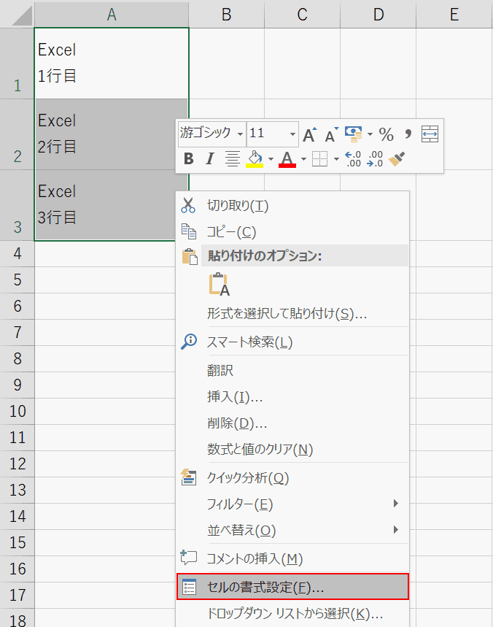The image size is (493, 627).
Task: Click cell containing Excel 1行目
Action: point(112,64)
